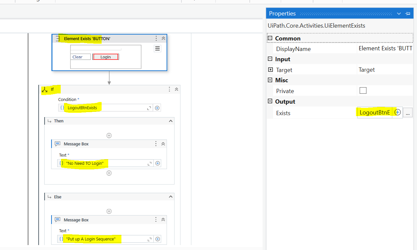Viewport: 417px width, 250px height.
Task: Add activity above Message Box in Then
Action: (109, 136)
